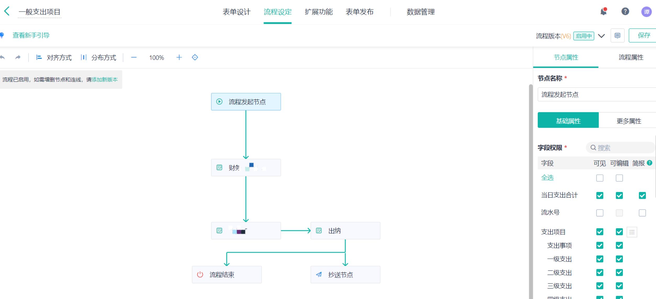The width and height of the screenshot is (656, 299).
Task: Open the 分布方式 dropdown
Action: pos(98,58)
